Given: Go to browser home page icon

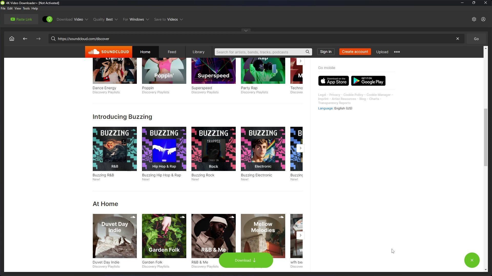Looking at the screenshot, I should coord(12,39).
